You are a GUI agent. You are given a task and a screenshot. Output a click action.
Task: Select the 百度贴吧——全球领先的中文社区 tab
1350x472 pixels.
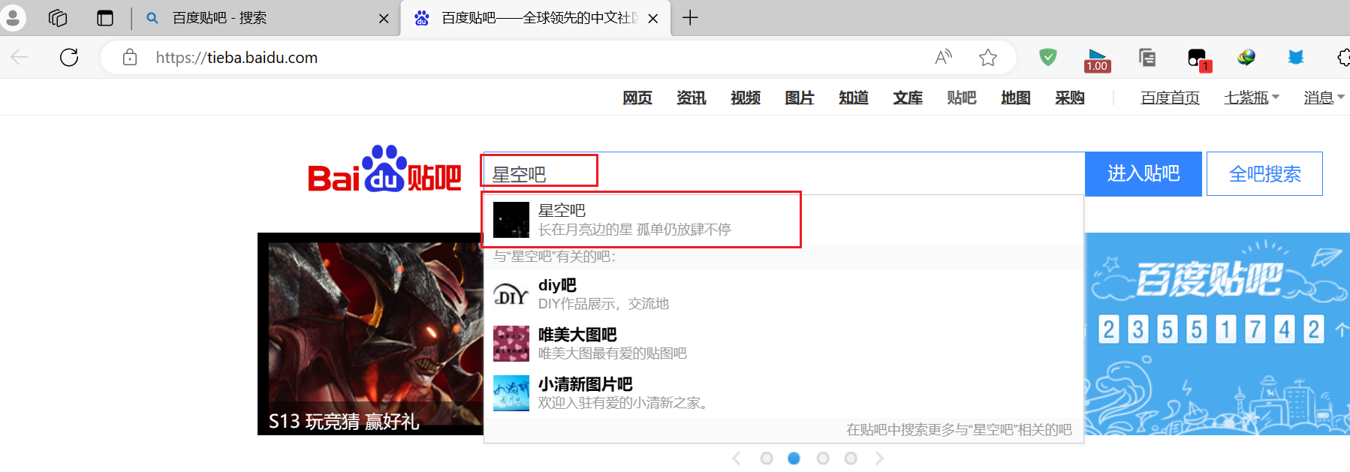534,18
